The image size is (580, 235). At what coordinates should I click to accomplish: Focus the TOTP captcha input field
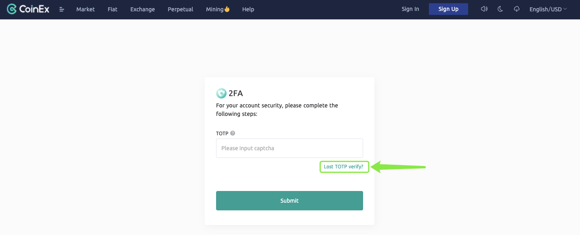(290, 148)
